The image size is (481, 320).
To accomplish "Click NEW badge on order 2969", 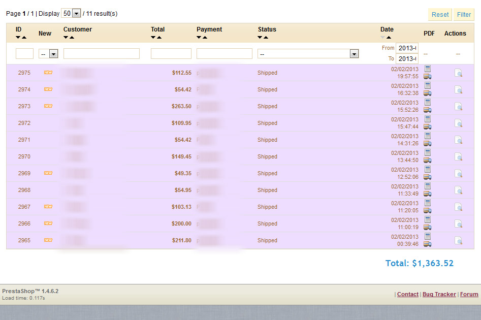I will pos(48,173).
